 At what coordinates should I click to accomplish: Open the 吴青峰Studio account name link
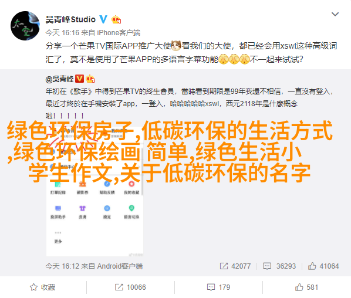(x=70, y=20)
